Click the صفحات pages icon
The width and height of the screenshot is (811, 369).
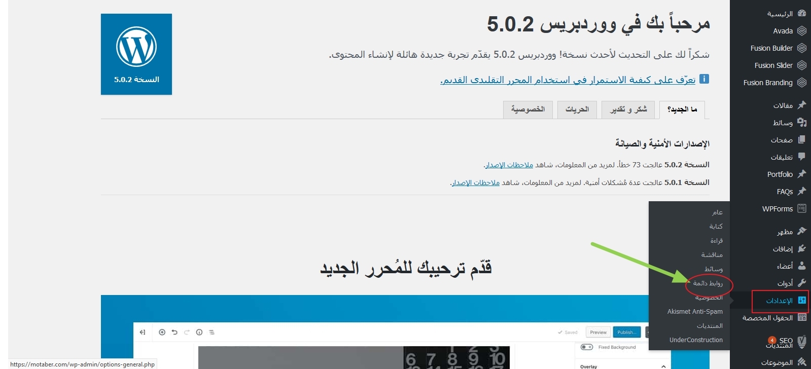click(x=801, y=139)
